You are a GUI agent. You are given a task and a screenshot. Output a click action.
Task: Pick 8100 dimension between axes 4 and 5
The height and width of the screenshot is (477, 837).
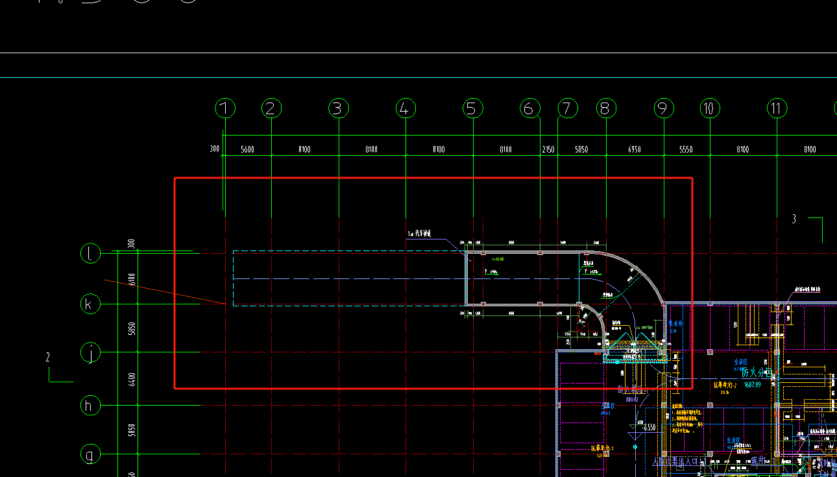tap(439, 149)
